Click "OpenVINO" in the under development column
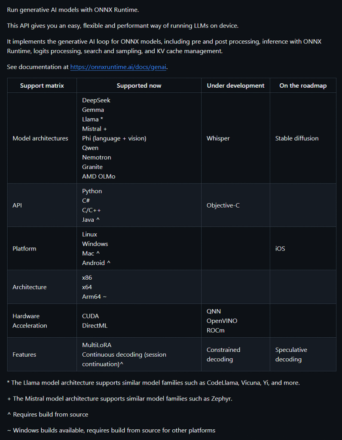This screenshot has width=342, height=440. 222,321
